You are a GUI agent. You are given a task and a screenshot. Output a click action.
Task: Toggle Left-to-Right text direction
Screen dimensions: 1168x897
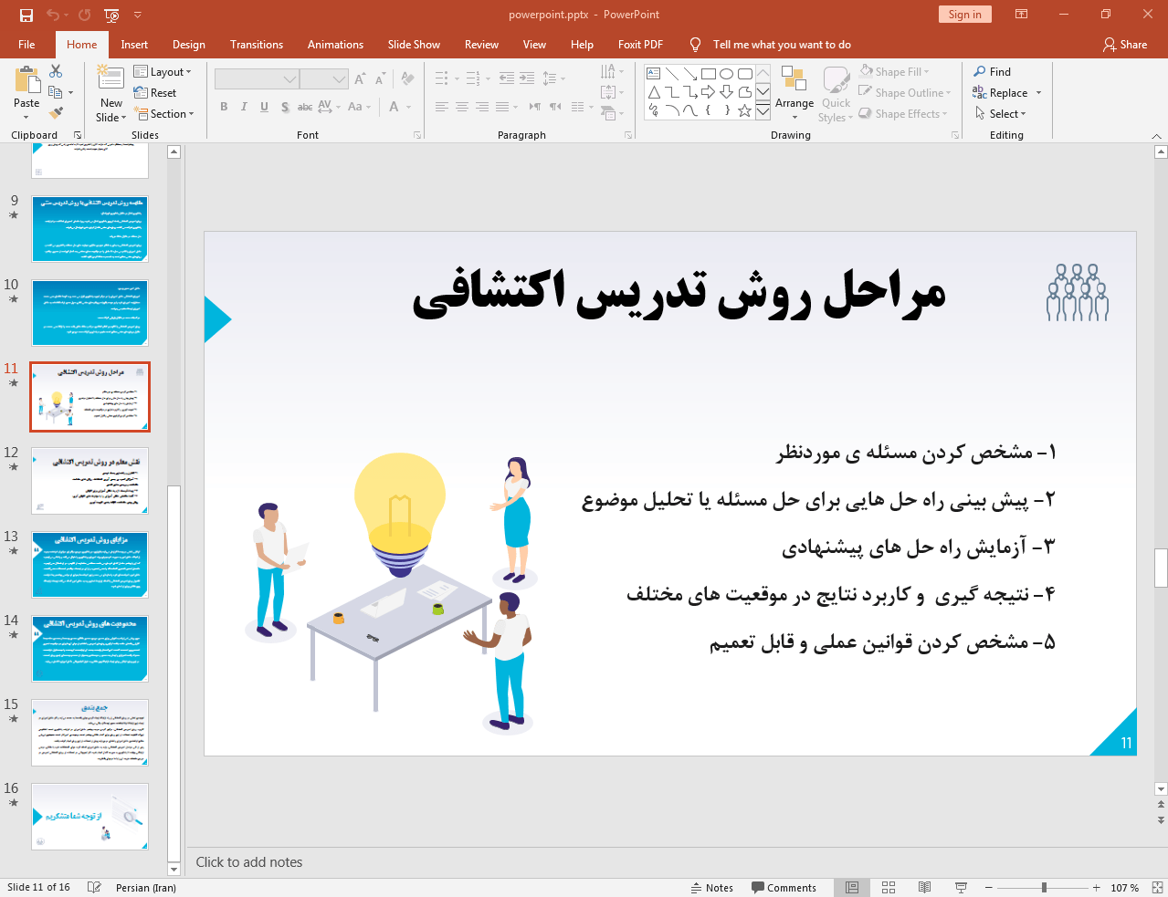point(535,107)
